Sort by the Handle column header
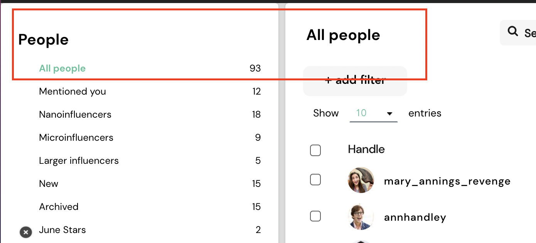The width and height of the screenshot is (536, 243). (366, 149)
